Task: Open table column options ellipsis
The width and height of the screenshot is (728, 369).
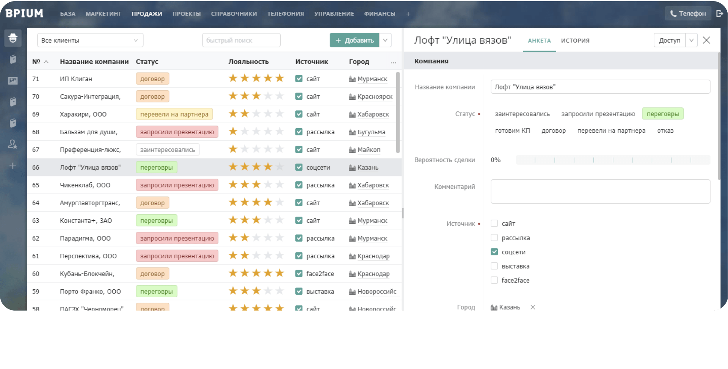Action: tap(394, 62)
